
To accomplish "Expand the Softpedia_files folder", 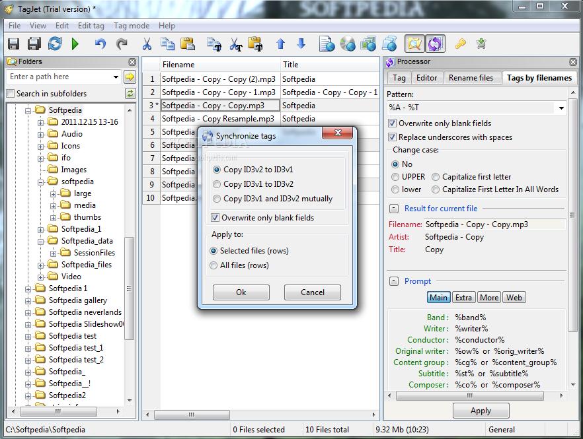I will click(x=40, y=265).
